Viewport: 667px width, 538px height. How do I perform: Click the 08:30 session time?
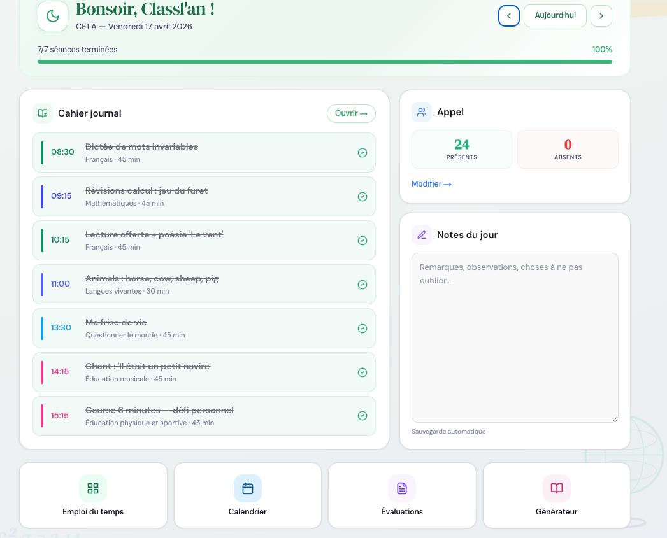point(62,152)
